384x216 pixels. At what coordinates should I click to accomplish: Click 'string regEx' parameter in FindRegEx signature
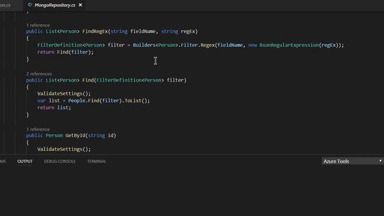pos(178,31)
